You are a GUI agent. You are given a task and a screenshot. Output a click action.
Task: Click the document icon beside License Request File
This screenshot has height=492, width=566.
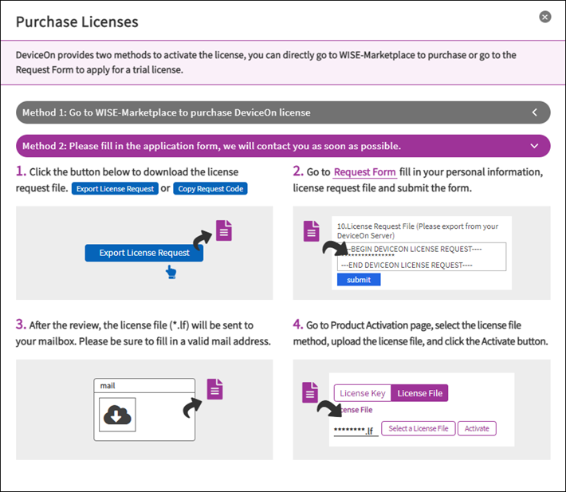(312, 231)
